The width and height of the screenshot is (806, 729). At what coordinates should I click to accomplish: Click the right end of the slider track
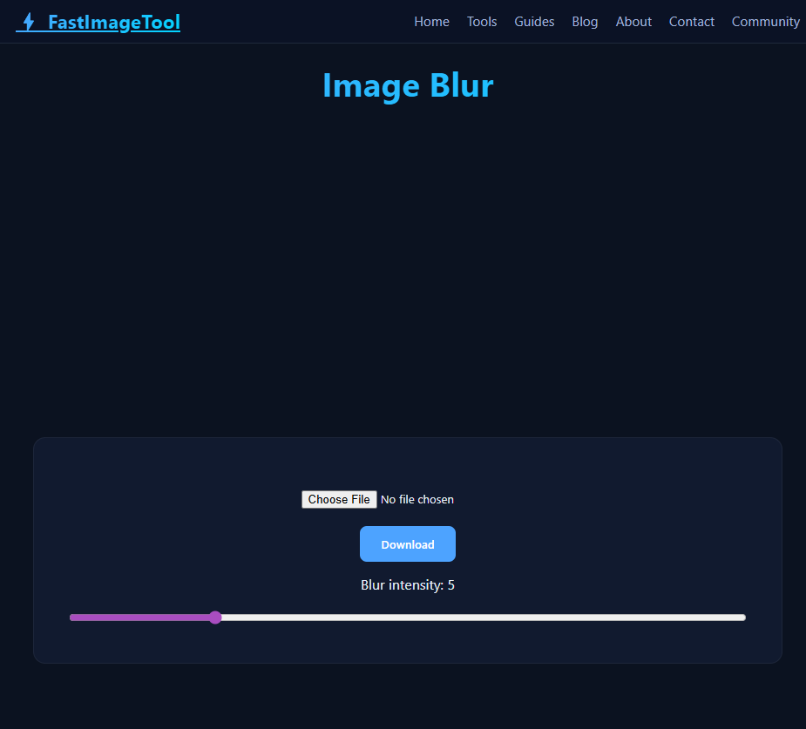741,617
